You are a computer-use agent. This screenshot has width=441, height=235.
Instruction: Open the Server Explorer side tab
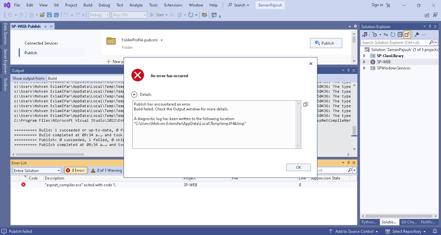point(5,61)
